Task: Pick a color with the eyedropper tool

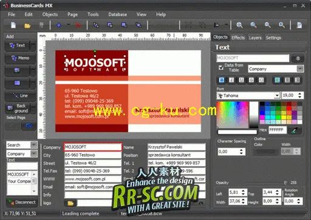Action: (x=295, y=130)
